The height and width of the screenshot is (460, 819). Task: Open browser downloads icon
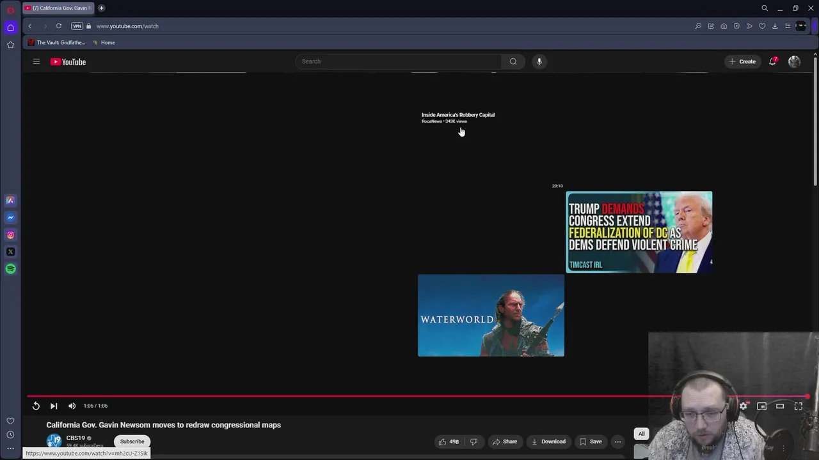tap(775, 26)
